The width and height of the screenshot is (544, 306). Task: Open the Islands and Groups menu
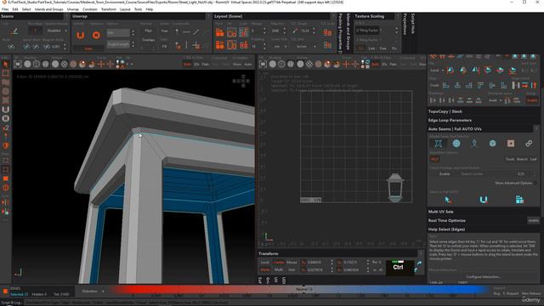pos(49,9)
